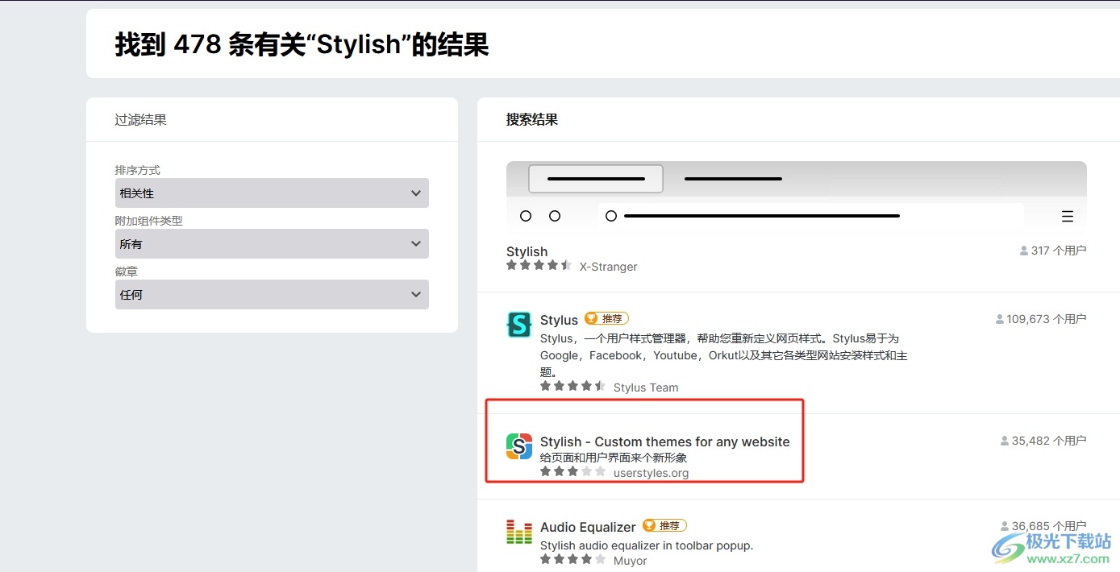Click the Stylish Custom themes extension icon
The width and height of the screenshot is (1120, 572).
click(519, 446)
